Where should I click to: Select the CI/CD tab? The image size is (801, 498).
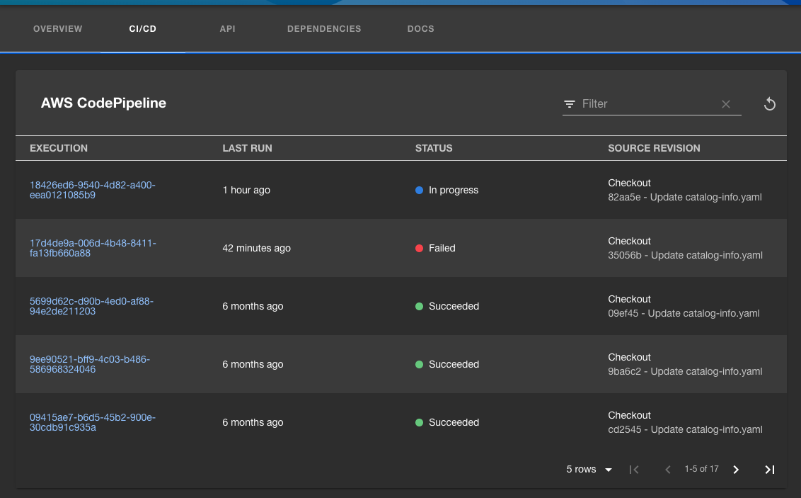click(x=142, y=28)
